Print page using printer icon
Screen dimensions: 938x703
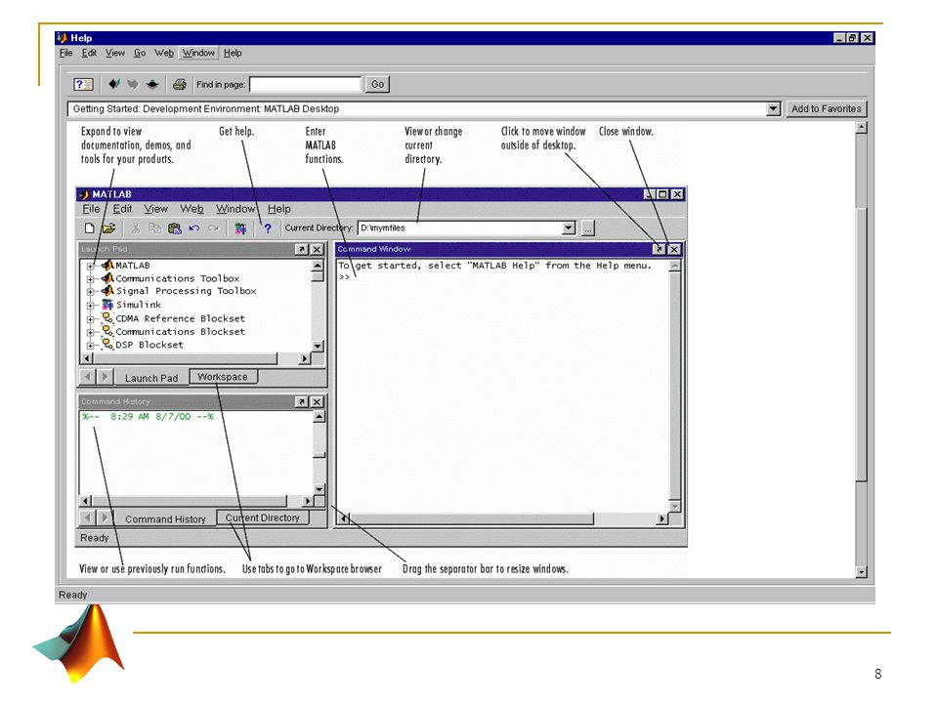click(180, 84)
